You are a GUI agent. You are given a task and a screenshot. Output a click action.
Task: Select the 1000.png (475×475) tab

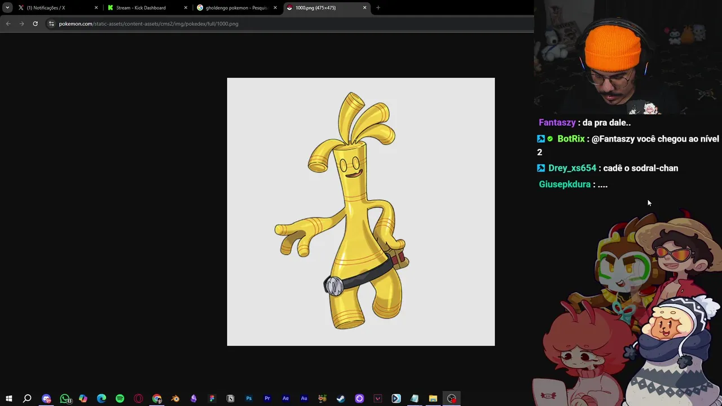click(x=325, y=8)
